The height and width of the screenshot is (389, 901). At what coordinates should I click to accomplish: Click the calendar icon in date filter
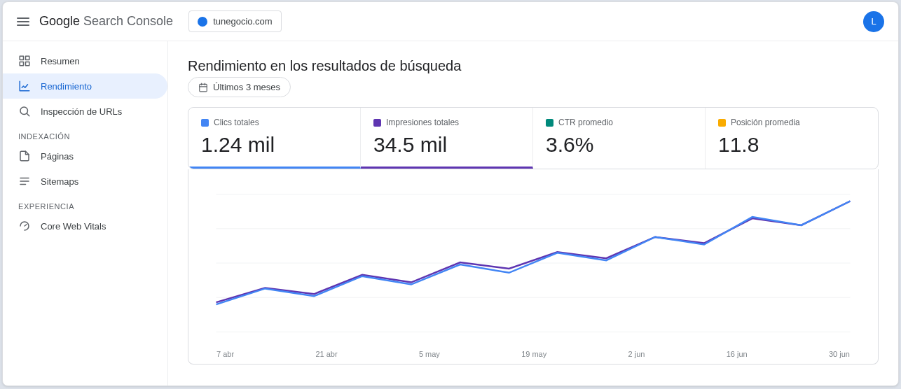[x=203, y=87]
